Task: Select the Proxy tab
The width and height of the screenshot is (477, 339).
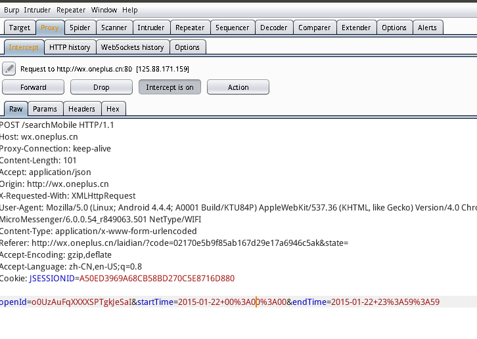Action: click(49, 28)
